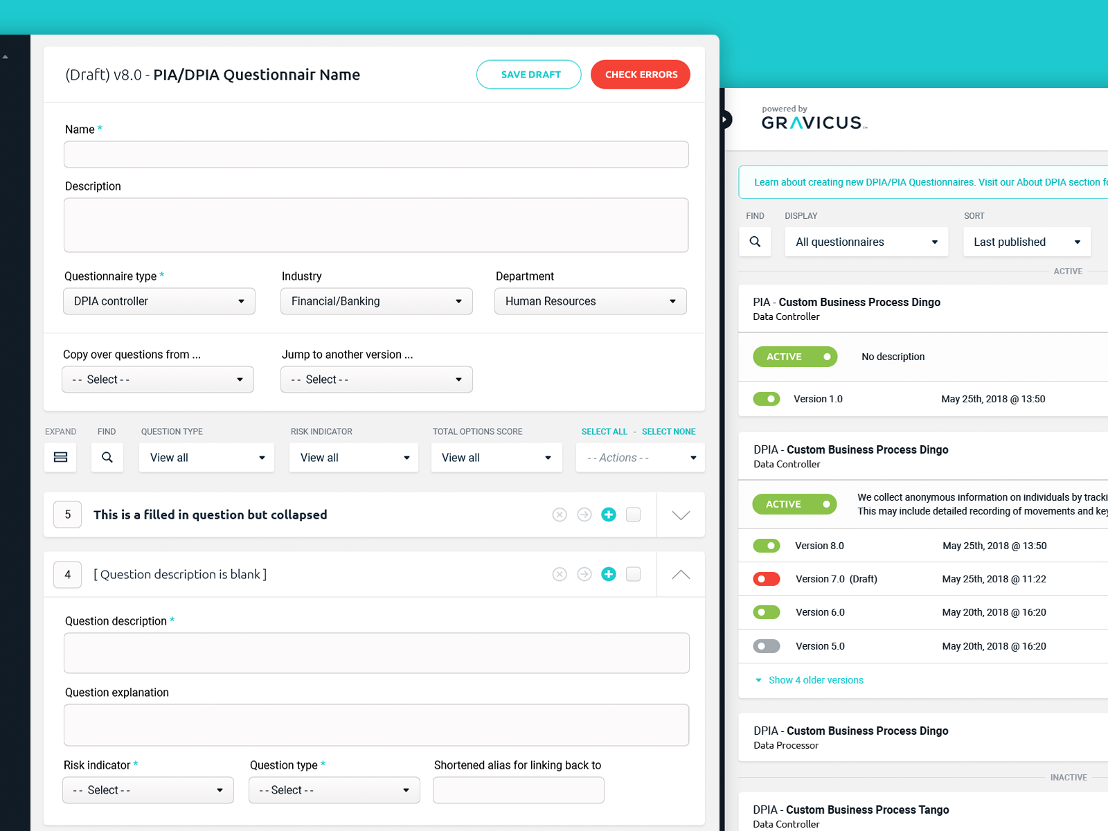Toggle the ACTIVE switch for PIA Custom Business Process Dingo
This screenshot has width=1108, height=831.
coord(795,357)
